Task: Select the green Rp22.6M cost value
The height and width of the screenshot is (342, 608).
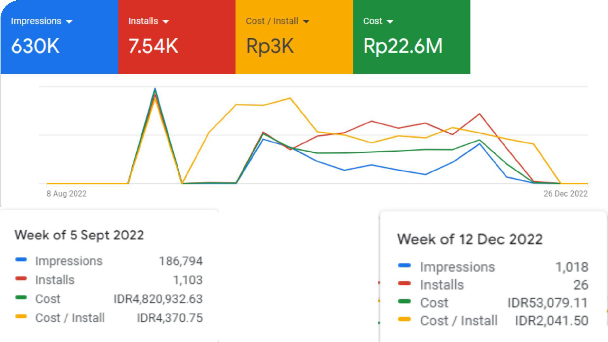Action: click(x=403, y=46)
